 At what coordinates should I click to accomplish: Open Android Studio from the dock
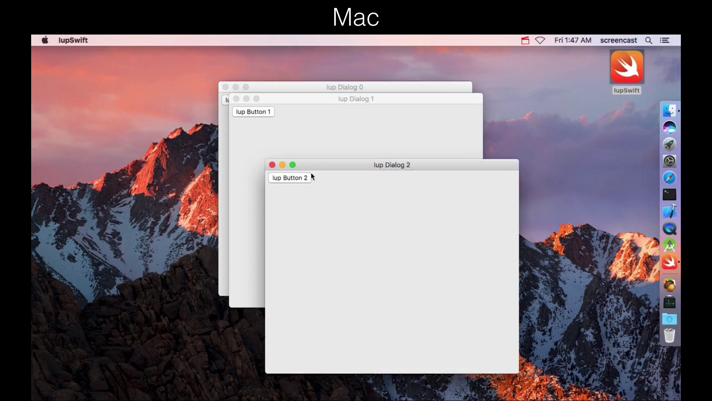669,245
